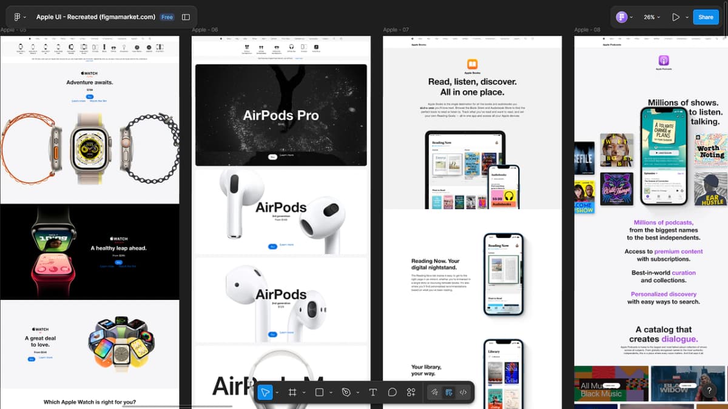Click the 'premium content' purple link text
Viewport: 728px width, 409px height.
tap(678, 251)
